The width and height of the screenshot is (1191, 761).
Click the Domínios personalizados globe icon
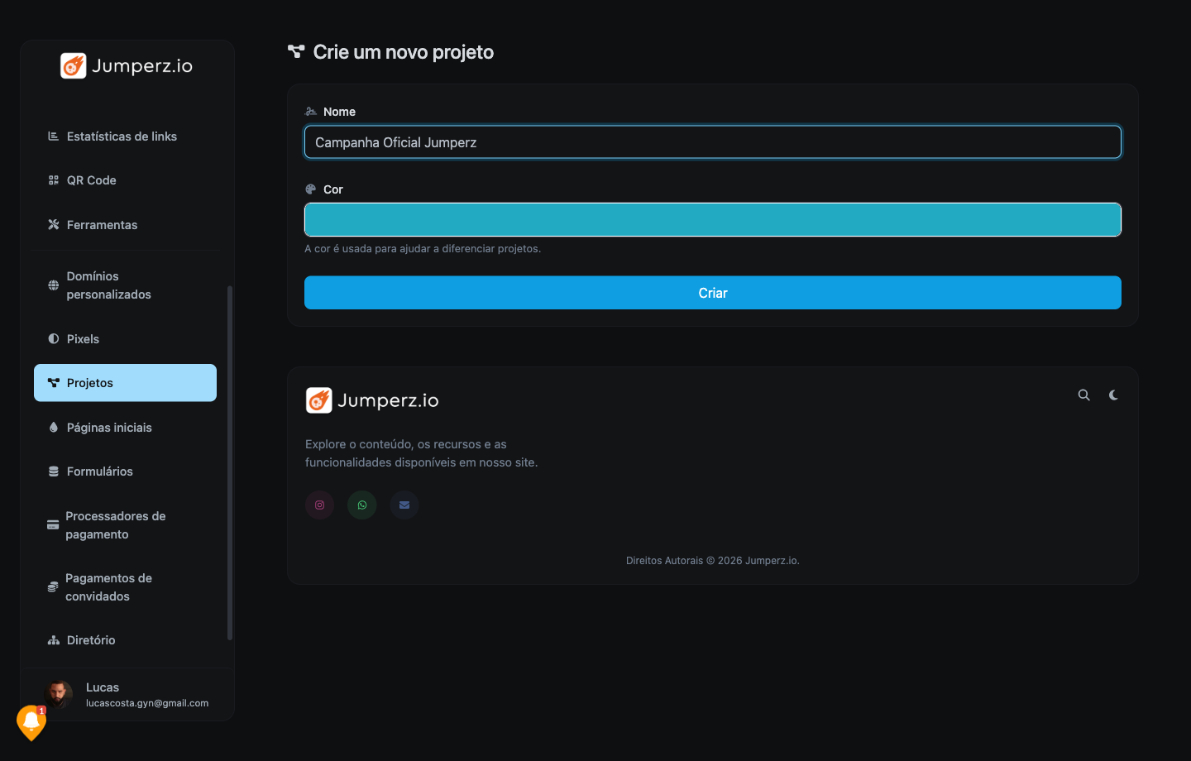click(x=53, y=285)
